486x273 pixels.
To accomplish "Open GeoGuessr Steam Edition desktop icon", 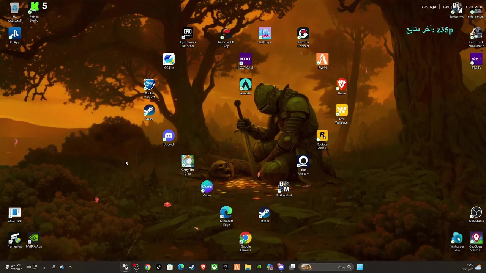I will click(x=476, y=242).
